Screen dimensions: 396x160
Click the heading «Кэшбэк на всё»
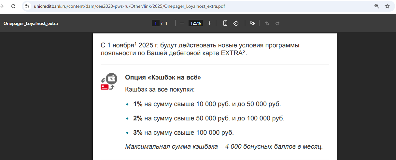163,78
